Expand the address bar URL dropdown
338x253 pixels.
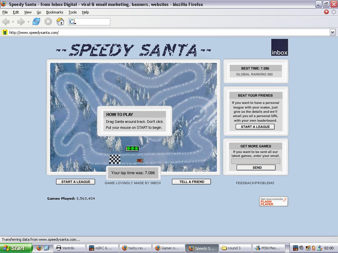click(x=332, y=33)
